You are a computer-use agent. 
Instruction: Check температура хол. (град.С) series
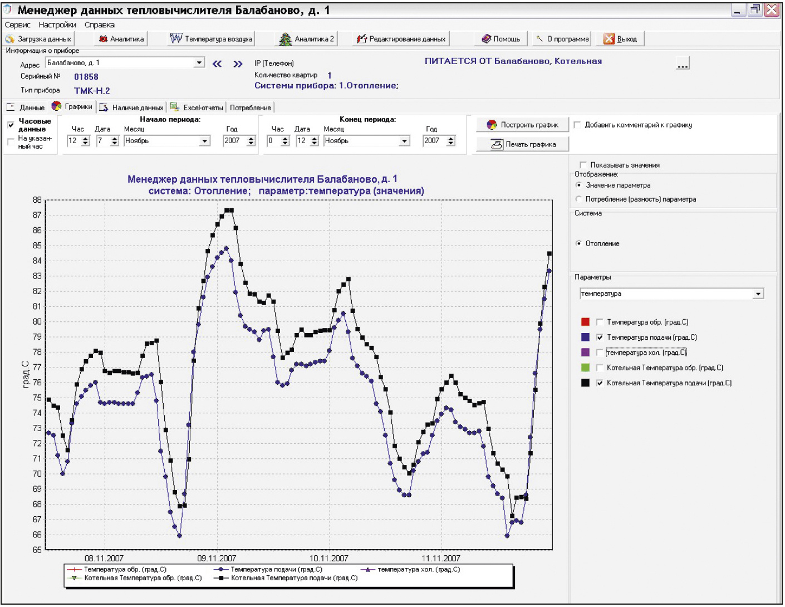[x=600, y=353]
